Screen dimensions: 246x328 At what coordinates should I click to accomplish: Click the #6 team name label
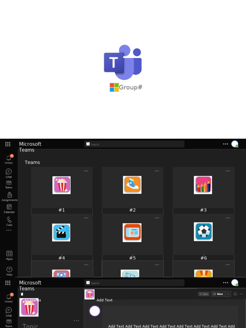point(203,258)
